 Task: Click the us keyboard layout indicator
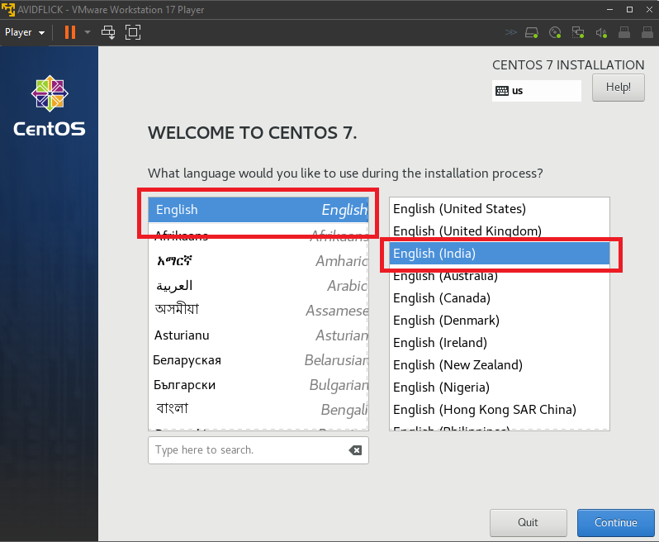click(x=536, y=91)
